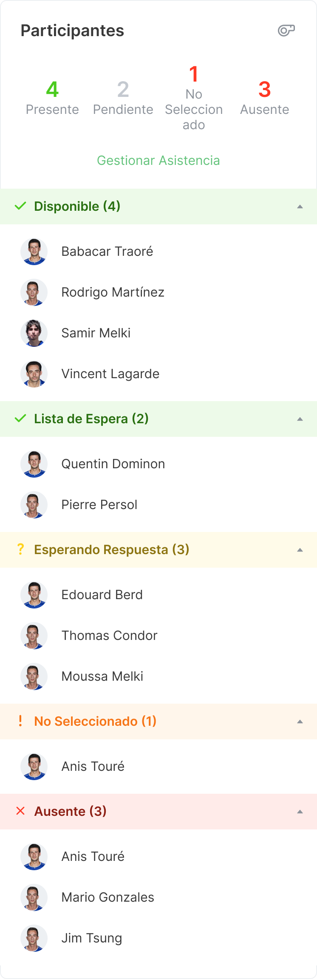The width and height of the screenshot is (317, 979).
Task: Click the Lista de Espera section header
Action: point(91,419)
